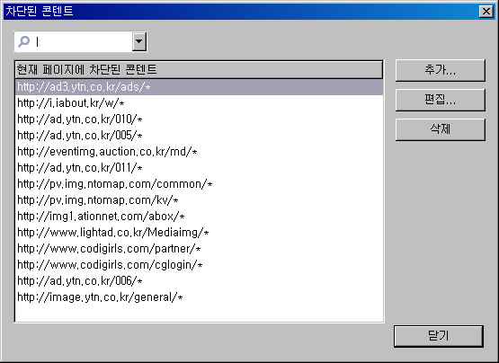Select http://www.lightad.co.kr/Mediaimg/* entry
499x363 pixels.
tap(199, 233)
